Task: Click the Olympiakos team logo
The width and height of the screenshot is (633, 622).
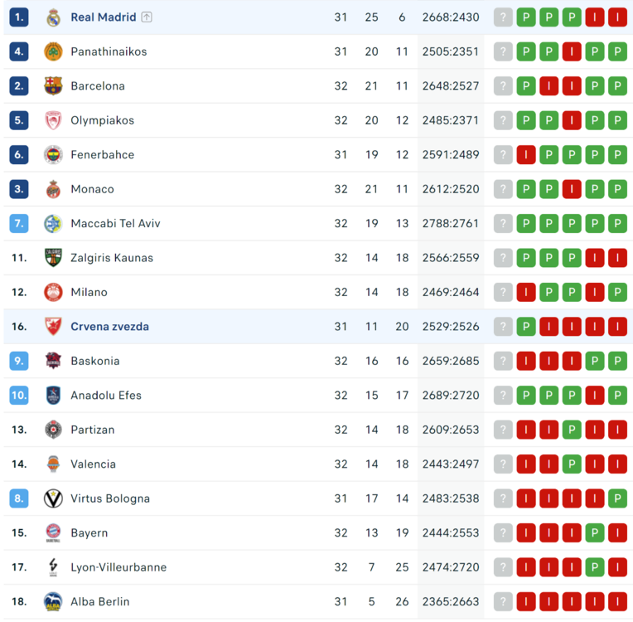Action: (x=53, y=120)
